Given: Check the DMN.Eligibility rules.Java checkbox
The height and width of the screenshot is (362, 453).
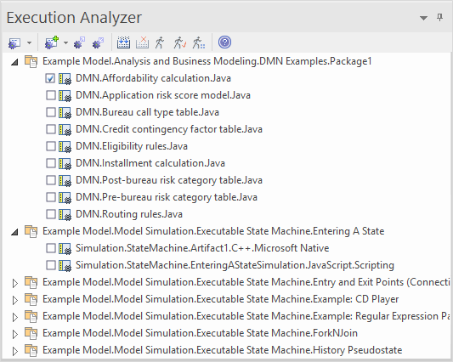Looking at the screenshot, I should (50, 146).
